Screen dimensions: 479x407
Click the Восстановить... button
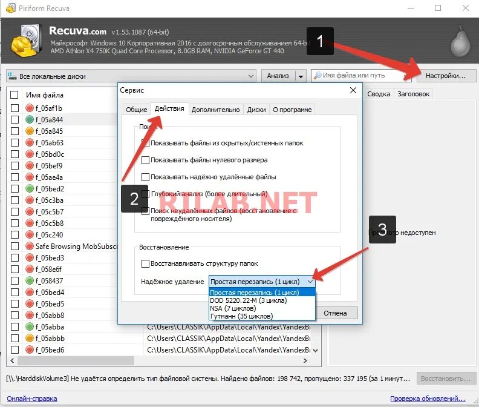(x=446, y=379)
